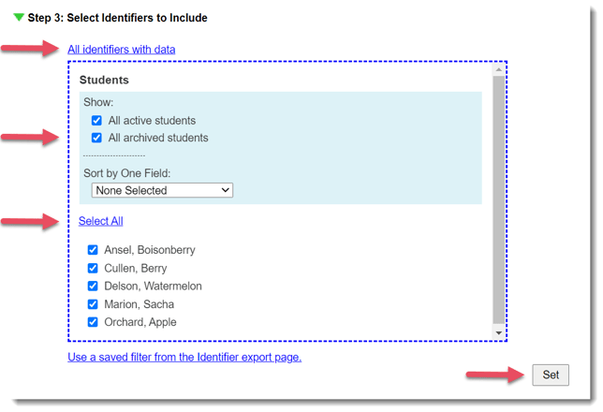Uncheck Orchard, Apple student
This screenshot has width=603, height=412.
click(93, 322)
